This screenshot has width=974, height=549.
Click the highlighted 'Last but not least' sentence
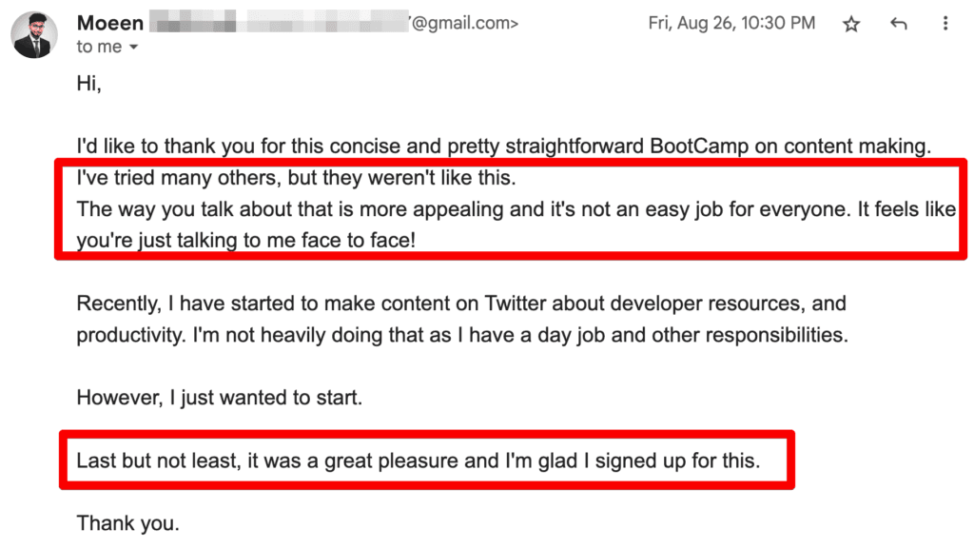pyautogui.click(x=419, y=461)
